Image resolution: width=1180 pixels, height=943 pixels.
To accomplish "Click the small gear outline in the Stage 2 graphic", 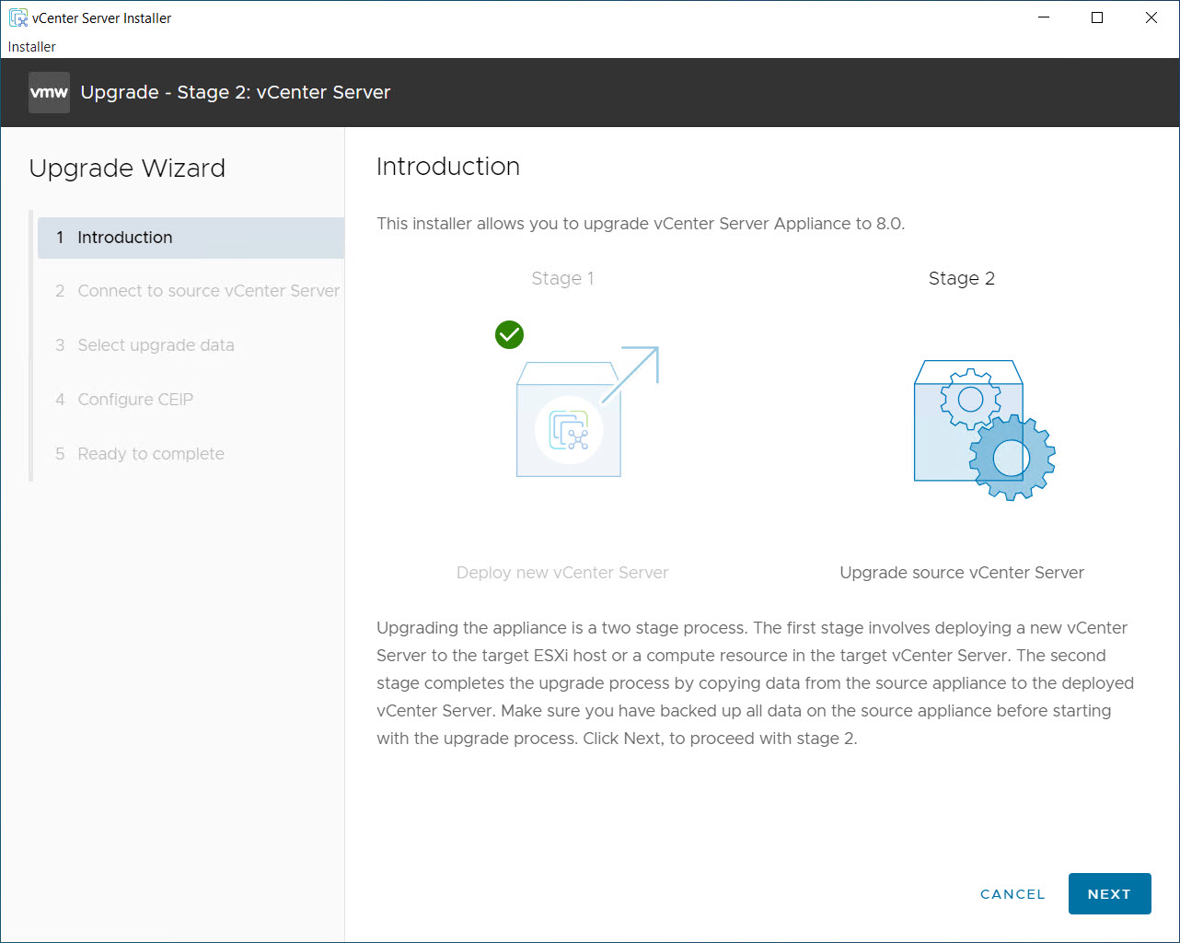I will click(x=970, y=399).
